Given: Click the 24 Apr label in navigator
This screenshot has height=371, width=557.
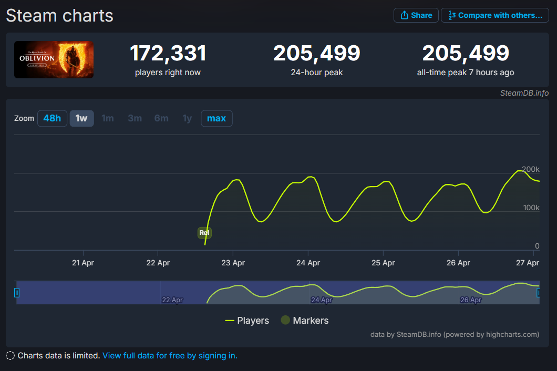Looking at the screenshot, I should point(322,300).
